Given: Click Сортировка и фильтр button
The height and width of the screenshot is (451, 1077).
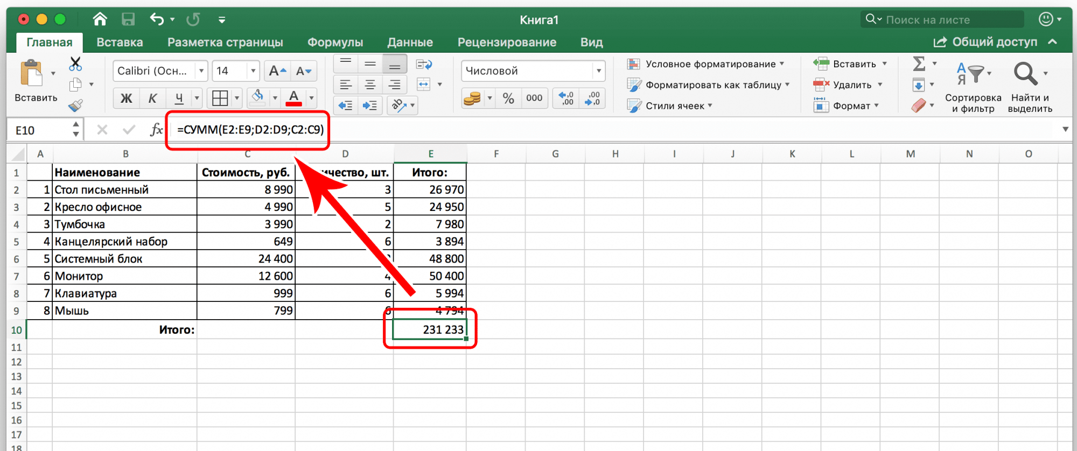Looking at the screenshot, I should pos(973,87).
